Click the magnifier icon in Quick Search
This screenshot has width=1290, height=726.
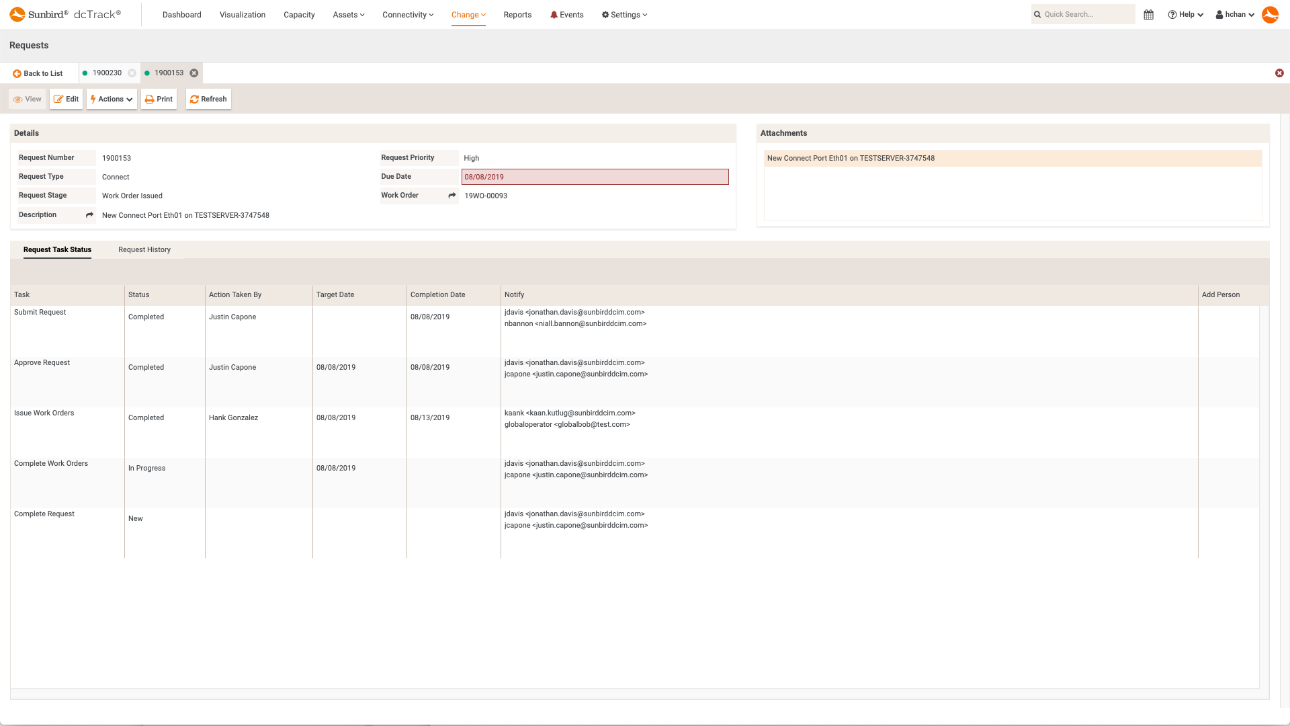[x=1037, y=13]
